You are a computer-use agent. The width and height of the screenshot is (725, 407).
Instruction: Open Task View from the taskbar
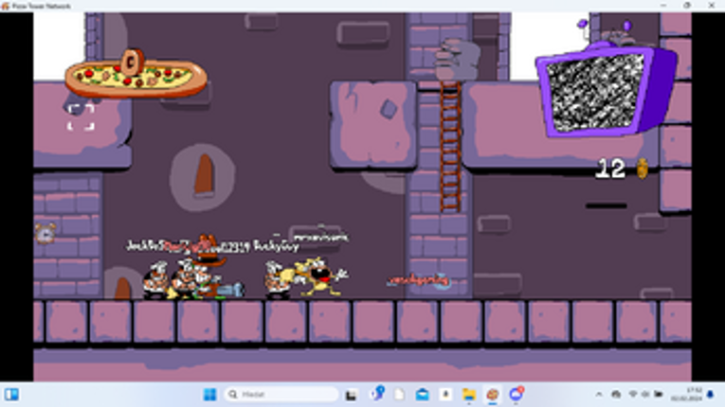(x=352, y=395)
